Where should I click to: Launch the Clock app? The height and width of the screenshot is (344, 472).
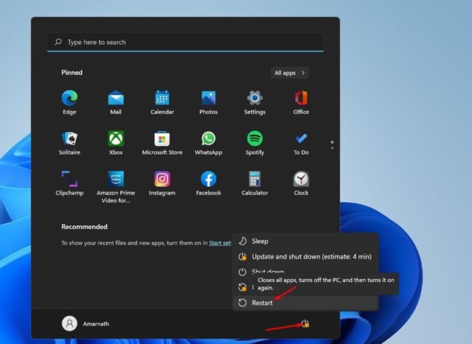click(x=301, y=183)
